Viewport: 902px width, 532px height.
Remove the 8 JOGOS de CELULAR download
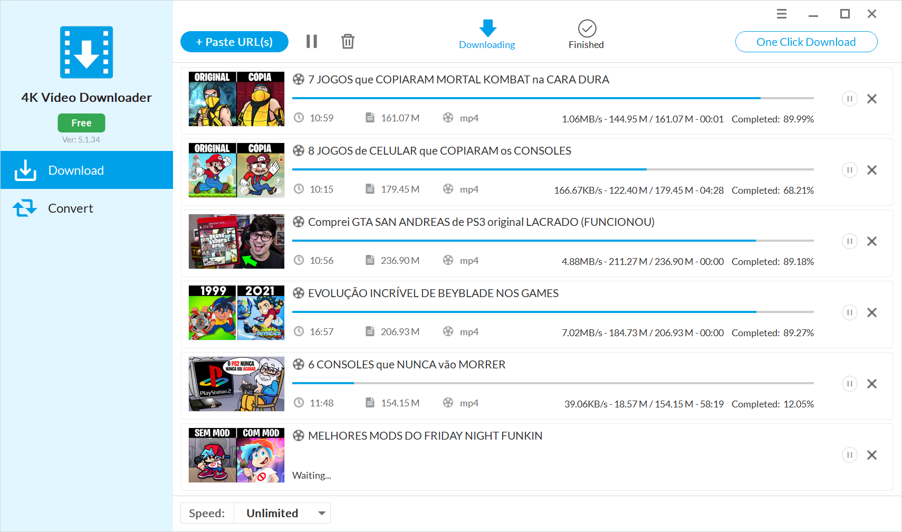[872, 170]
